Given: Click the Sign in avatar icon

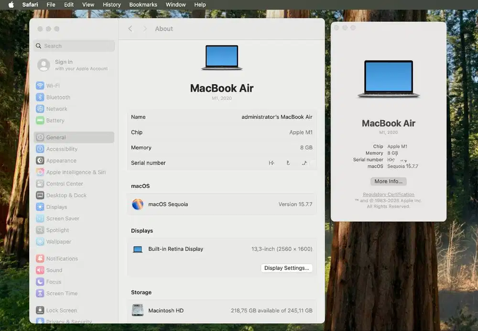Looking at the screenshot, I should 43,65.
